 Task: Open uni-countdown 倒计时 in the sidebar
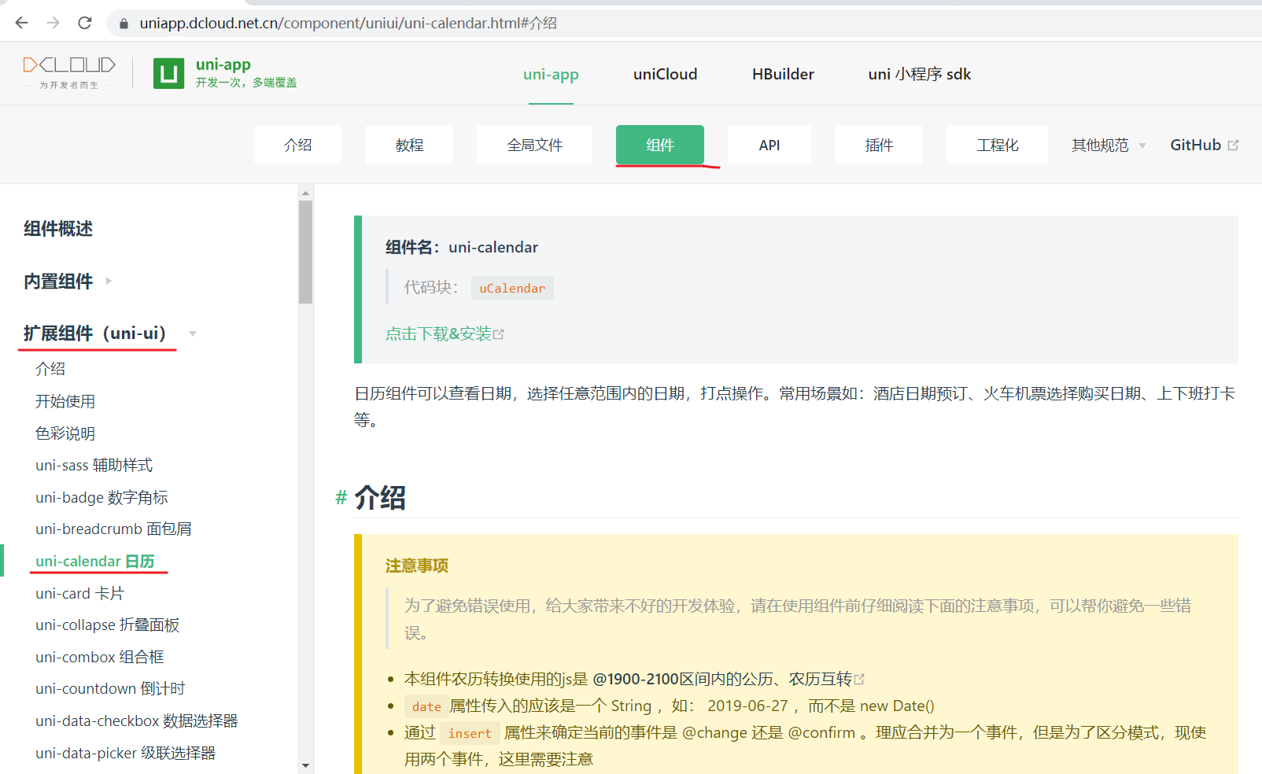(110, 688)
